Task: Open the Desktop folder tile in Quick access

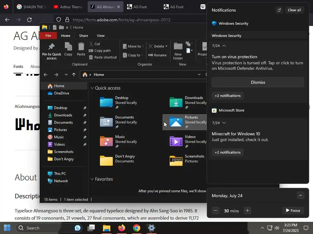Action: pos(118,102)
